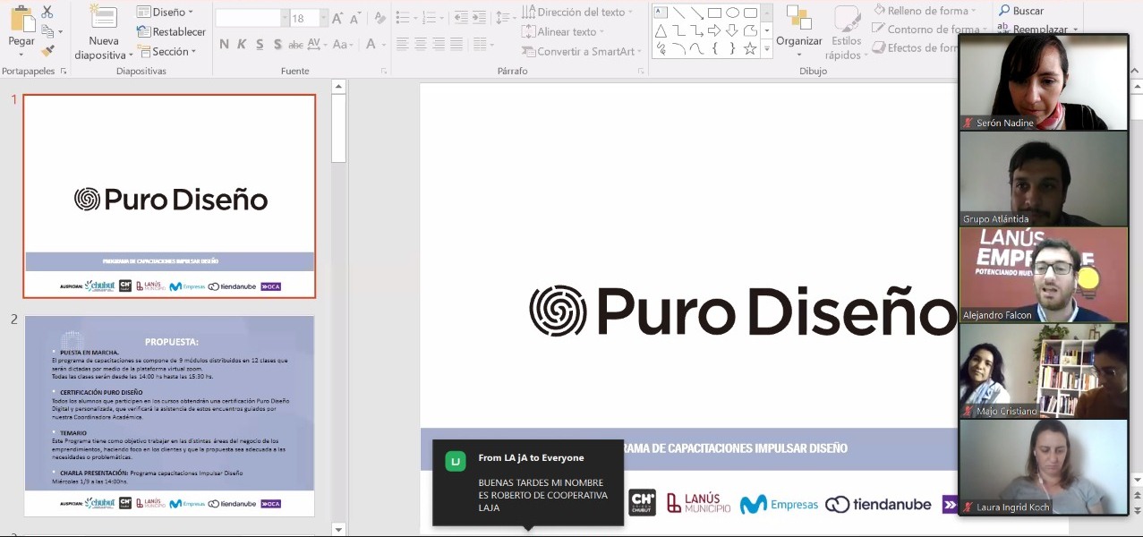
Task: Click the font name input box
Action: click(248, 19)
